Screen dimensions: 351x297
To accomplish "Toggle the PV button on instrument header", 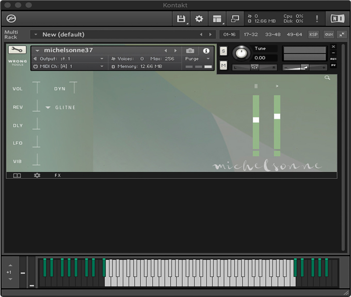I will tap(333, 65).
